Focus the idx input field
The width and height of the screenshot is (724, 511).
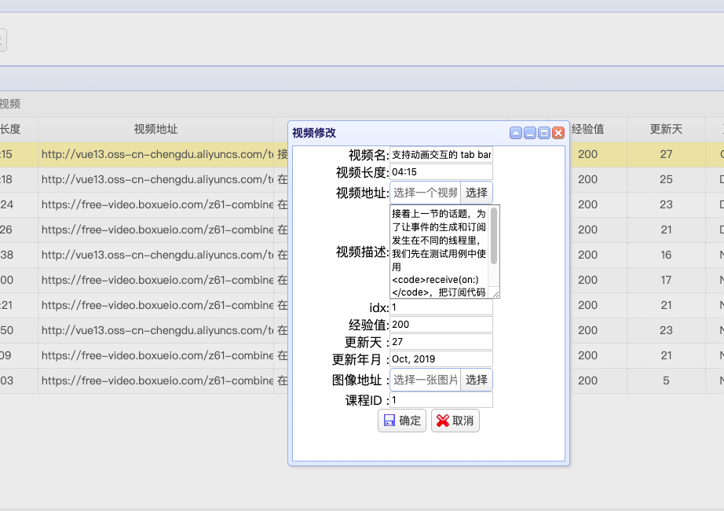point(441,307)
